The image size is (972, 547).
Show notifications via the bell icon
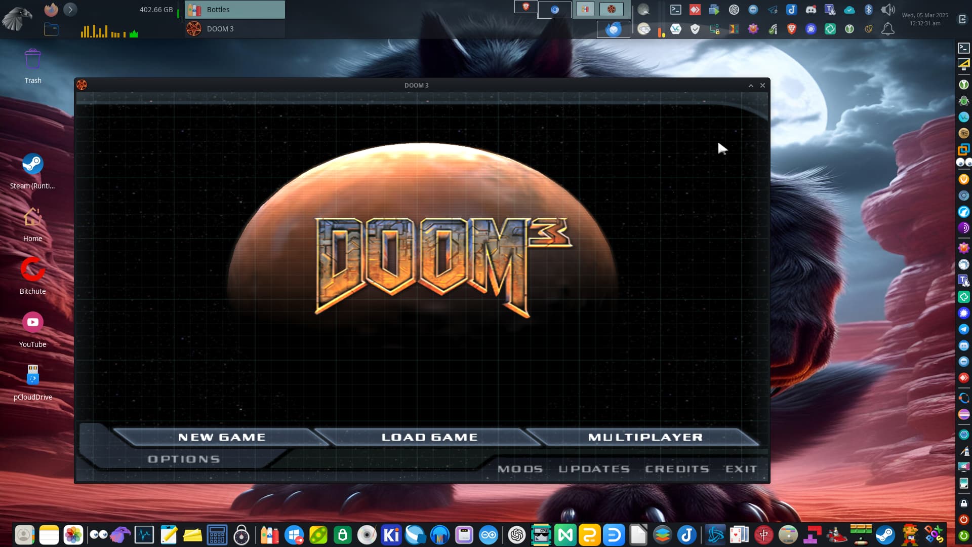click(888, 29)
